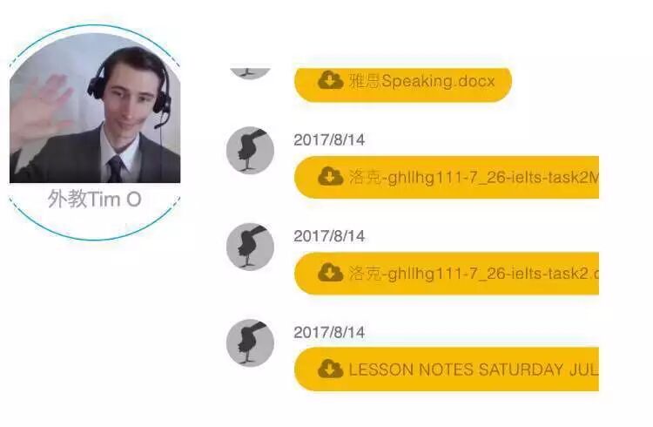Open teacher Tim O's webcam photo

pos(95,108)
